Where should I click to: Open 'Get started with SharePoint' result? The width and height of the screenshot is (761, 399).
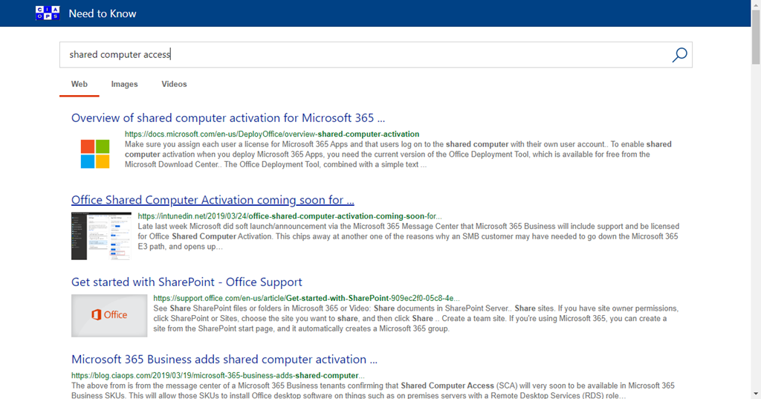(187, 282)
